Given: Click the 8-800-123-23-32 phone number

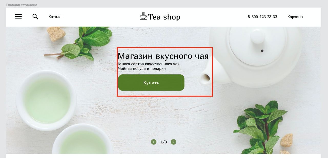Looking at the screenshot, I should pyautogui.click(x=262, y=17).
